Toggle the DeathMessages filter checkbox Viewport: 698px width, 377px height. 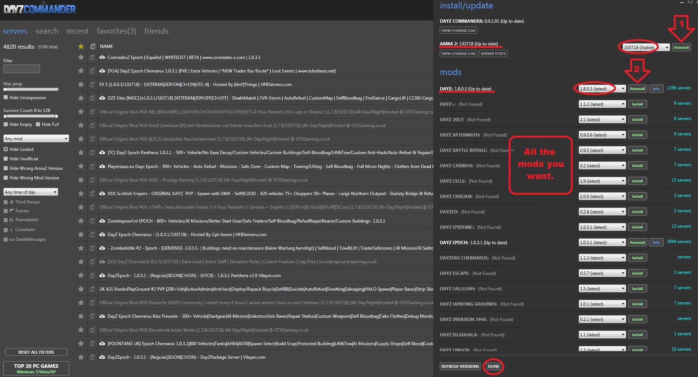[5, 239]
